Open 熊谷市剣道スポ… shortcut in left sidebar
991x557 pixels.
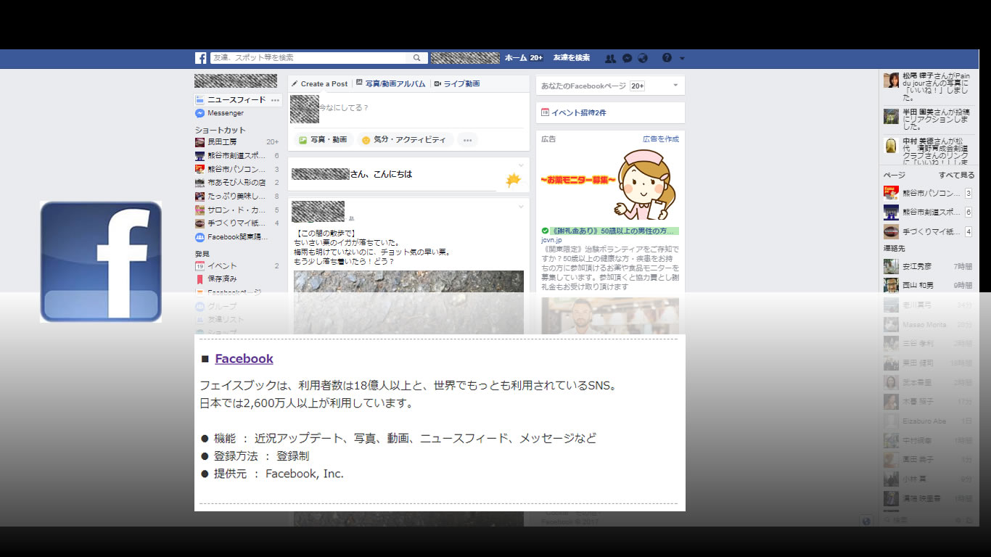(x=237, y=155)
